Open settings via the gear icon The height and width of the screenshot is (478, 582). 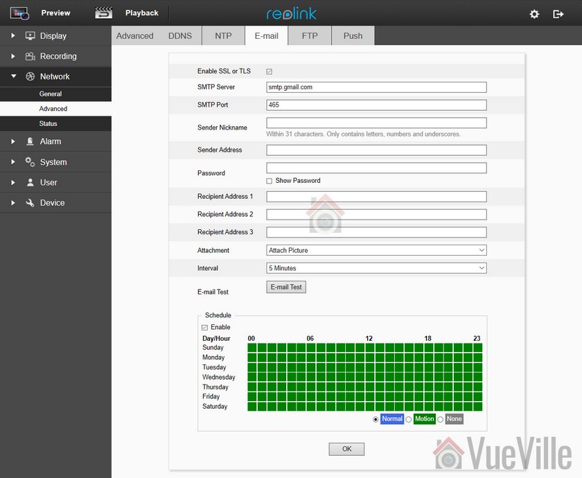pyautogui.click(x=533, y=13)
